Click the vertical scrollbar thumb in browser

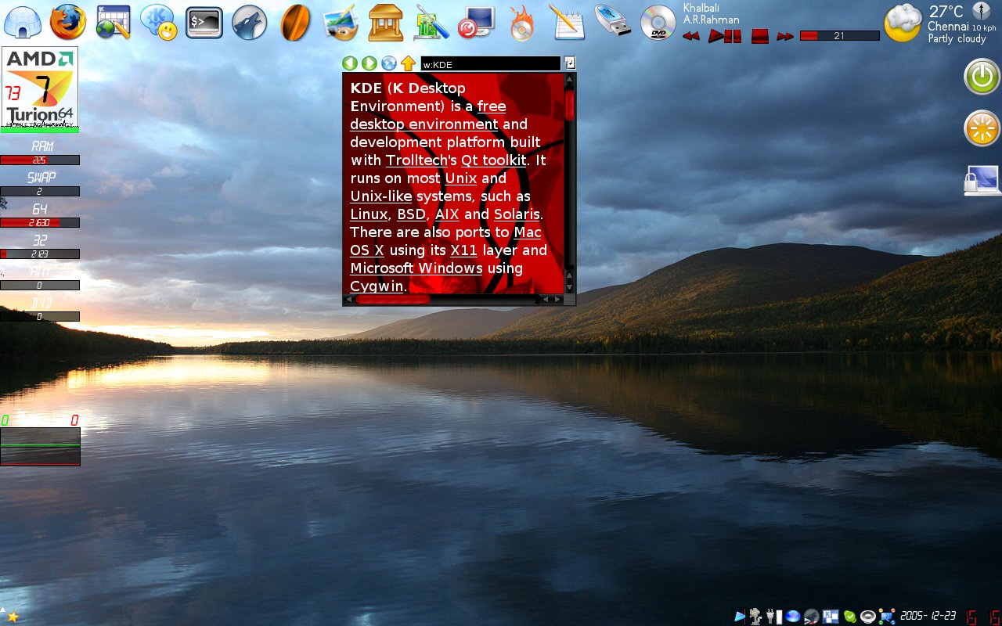(570, 104)
